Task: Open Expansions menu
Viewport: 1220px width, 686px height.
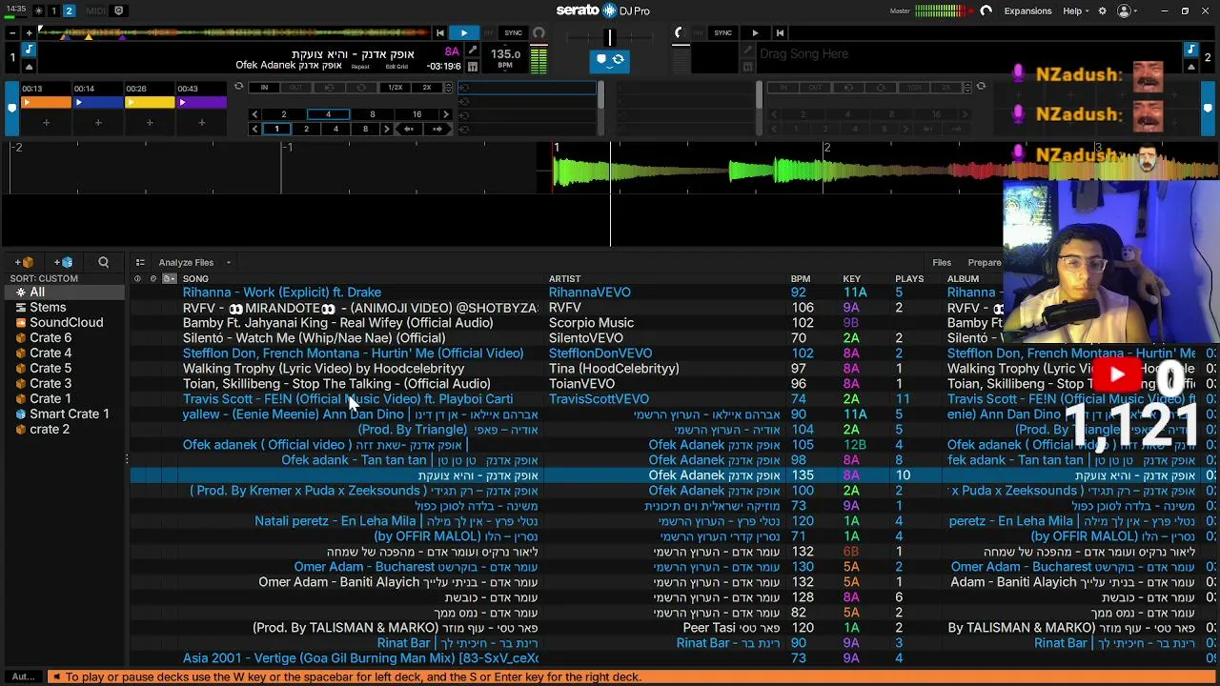Action: click(x=1027, y=10)
